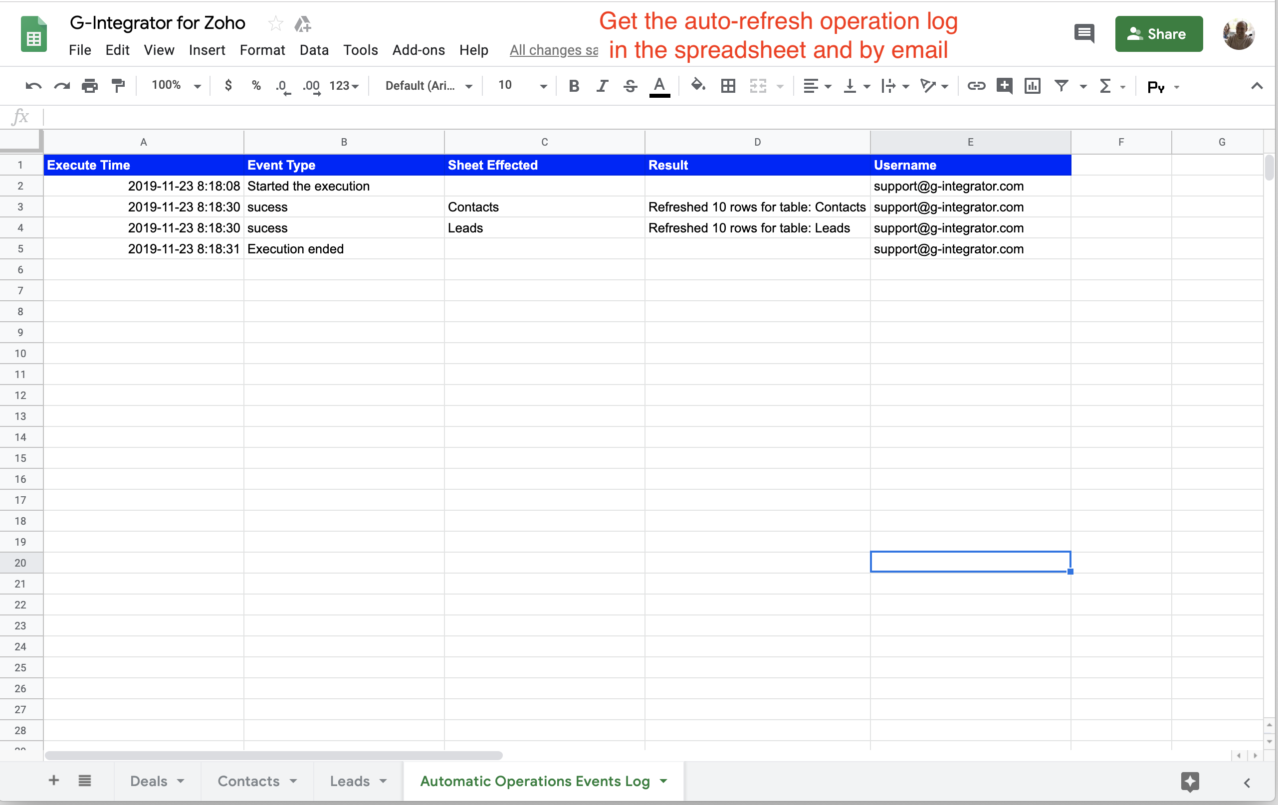Expand merge cells options arrow
Screen dimensions: 1278x805
pos(780,86)
